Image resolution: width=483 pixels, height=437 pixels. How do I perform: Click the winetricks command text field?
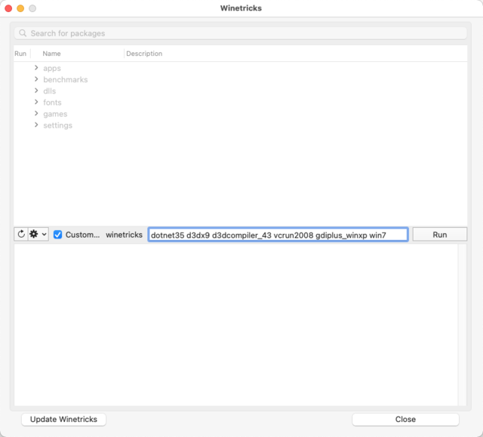[278, 235]
